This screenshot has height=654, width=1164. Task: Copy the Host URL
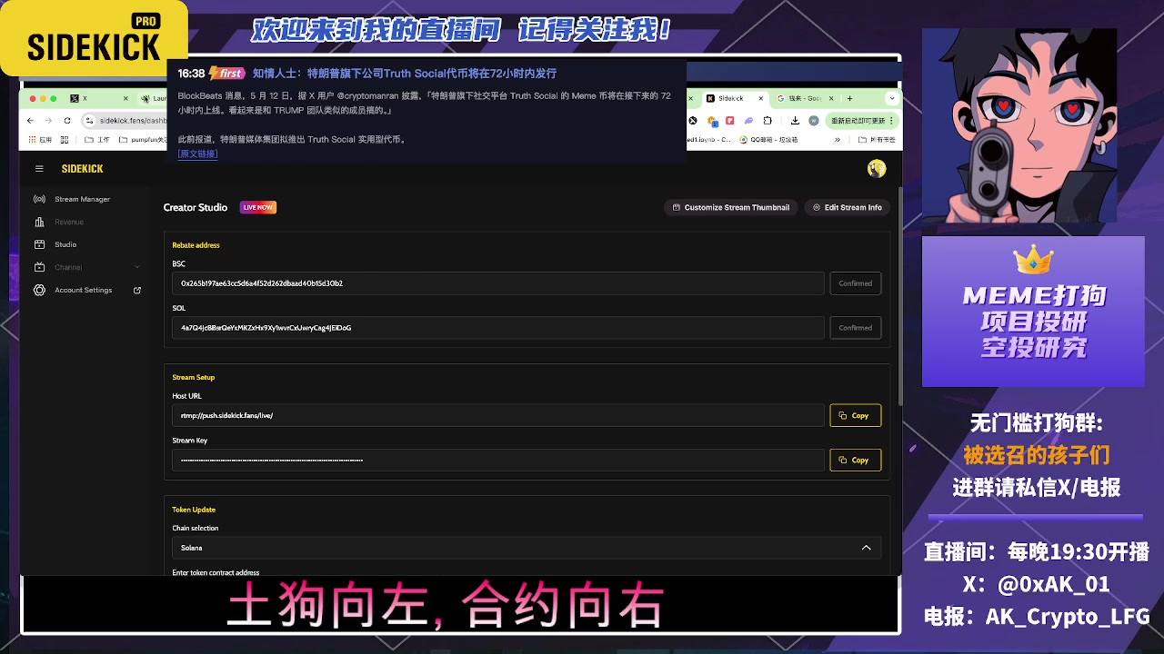pyautogui.click(x=855, y=415)
